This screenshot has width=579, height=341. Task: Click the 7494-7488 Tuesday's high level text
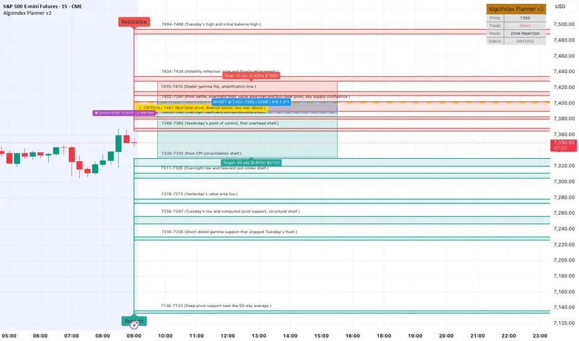pyautogui.click(x=211, y=24)
